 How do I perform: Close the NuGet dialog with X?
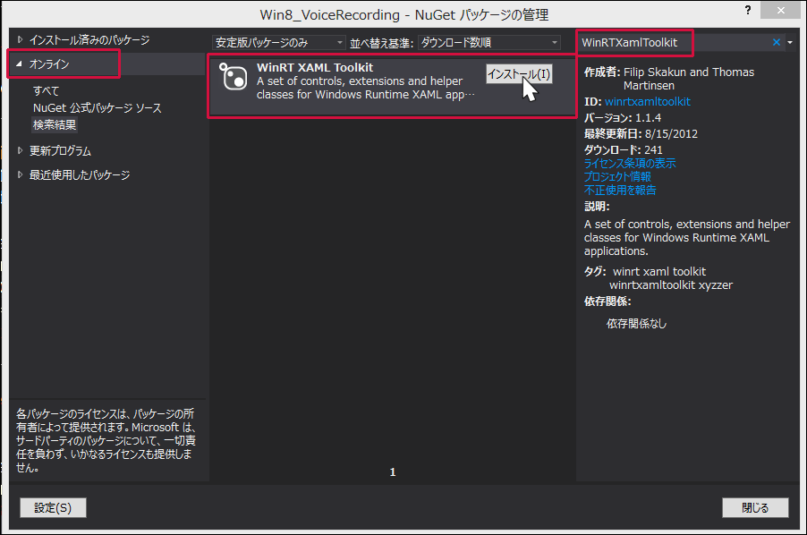(780, 10)
